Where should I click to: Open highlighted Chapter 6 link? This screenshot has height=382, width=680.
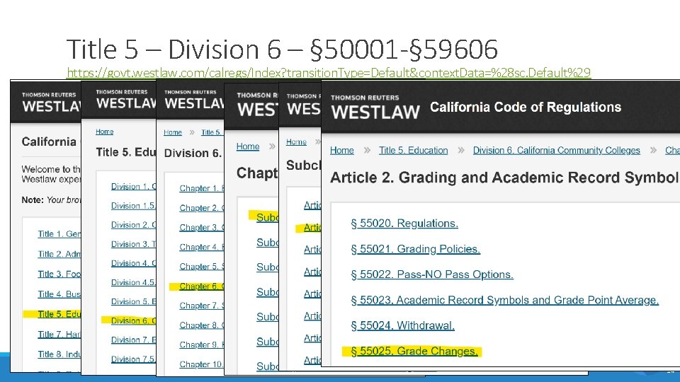tap(202, 286)
